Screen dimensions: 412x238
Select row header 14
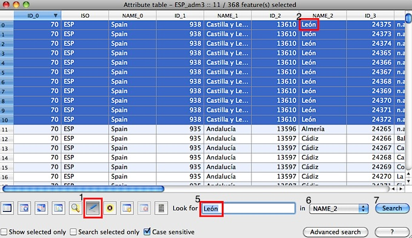click(7, 157)
